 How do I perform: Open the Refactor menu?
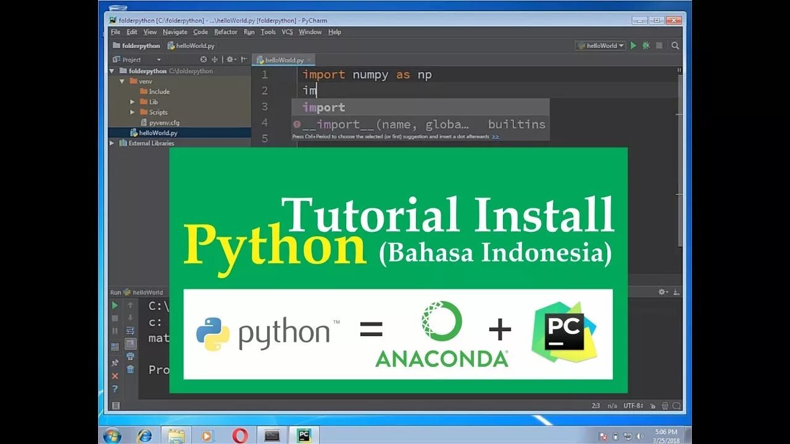click(x=226, y=32)
